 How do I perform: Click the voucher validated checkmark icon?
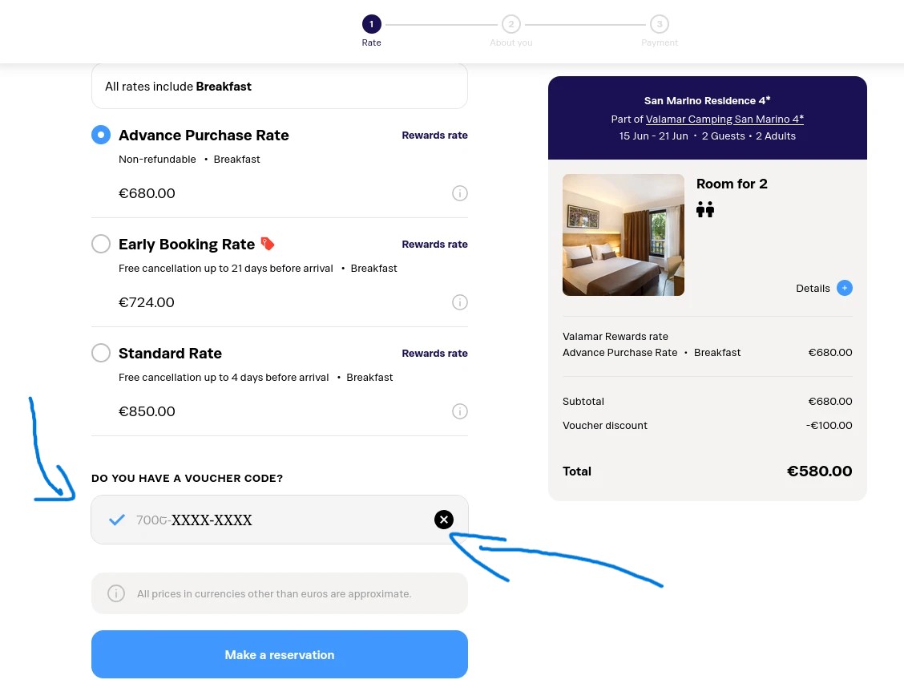click(117, 520)
